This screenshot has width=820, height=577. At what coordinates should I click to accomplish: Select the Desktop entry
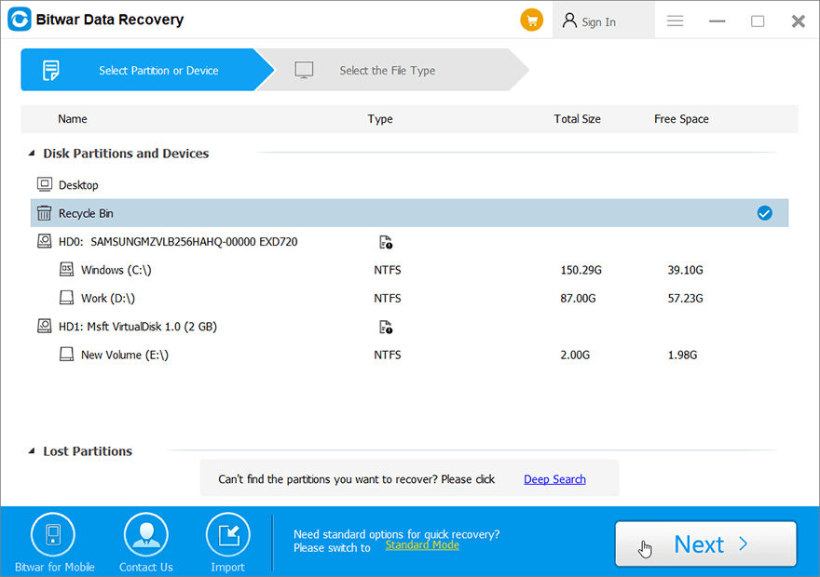[x=76, y=184]
